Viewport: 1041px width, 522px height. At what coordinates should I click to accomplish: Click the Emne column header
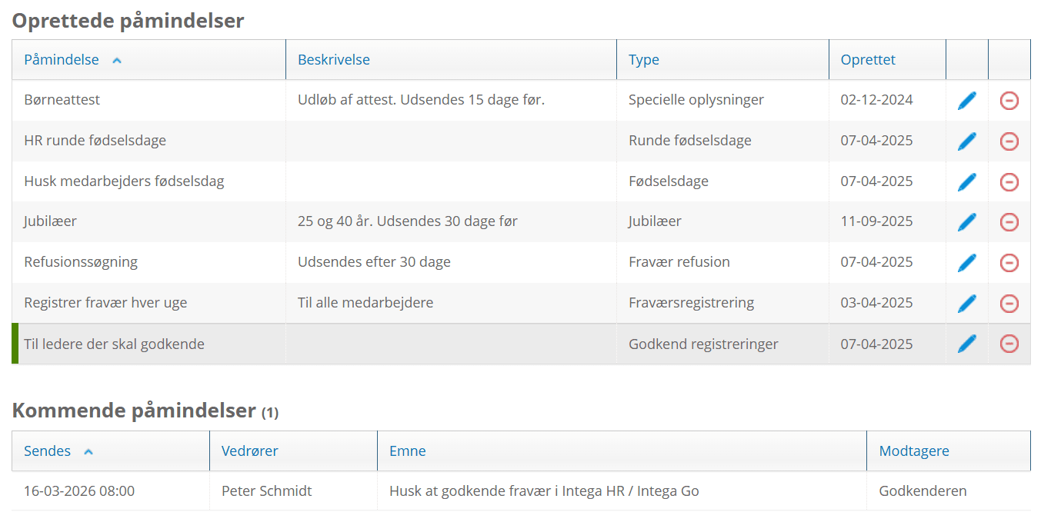(408, 451)
